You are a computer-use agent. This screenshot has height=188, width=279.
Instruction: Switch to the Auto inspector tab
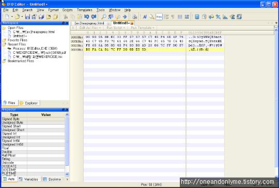[9, 179]
